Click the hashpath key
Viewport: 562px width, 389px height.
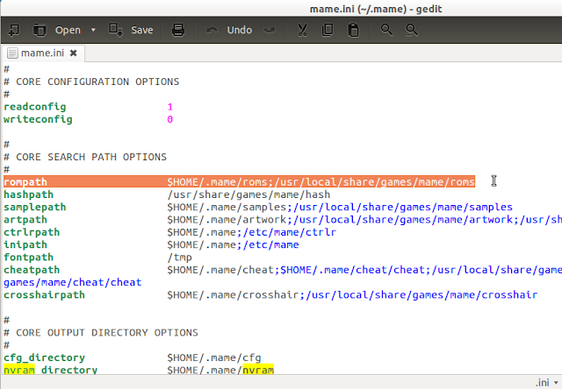tap(29, 194)
